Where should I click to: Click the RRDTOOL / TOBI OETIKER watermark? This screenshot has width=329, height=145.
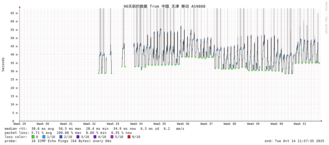[x=326, y=18]
